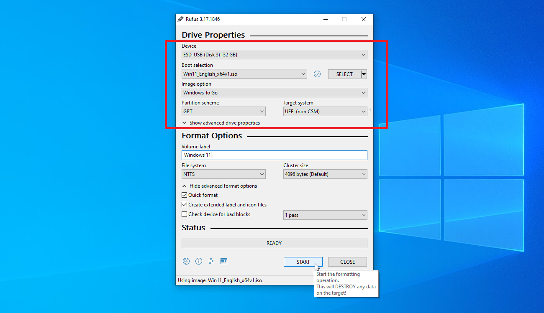544x313 pixels.
Task: Open the Partition scheme GPT dropdown
Action: click(x=224, y=112)
